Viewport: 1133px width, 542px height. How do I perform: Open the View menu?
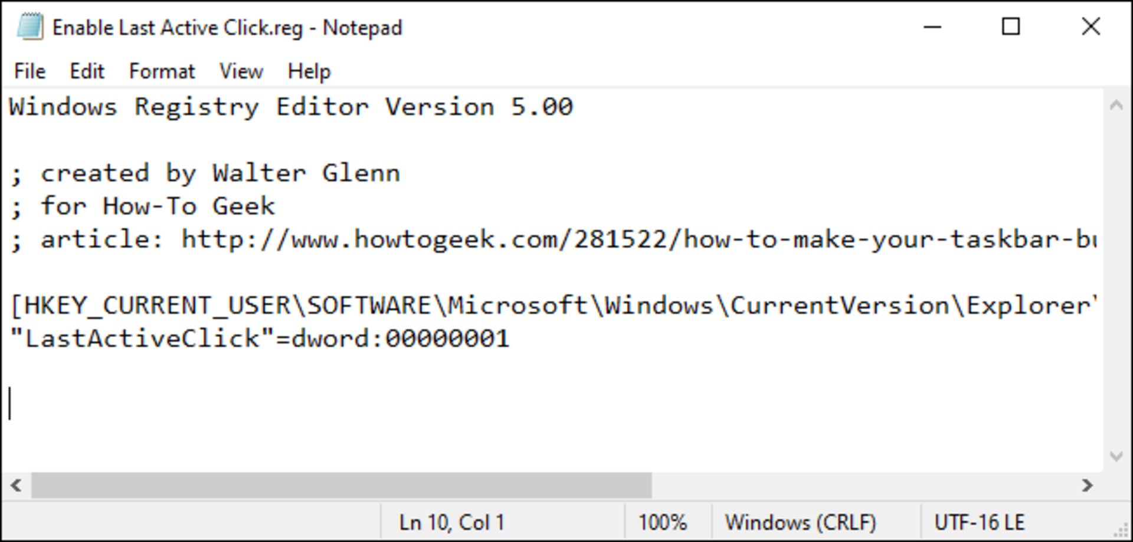pos(241,71)
